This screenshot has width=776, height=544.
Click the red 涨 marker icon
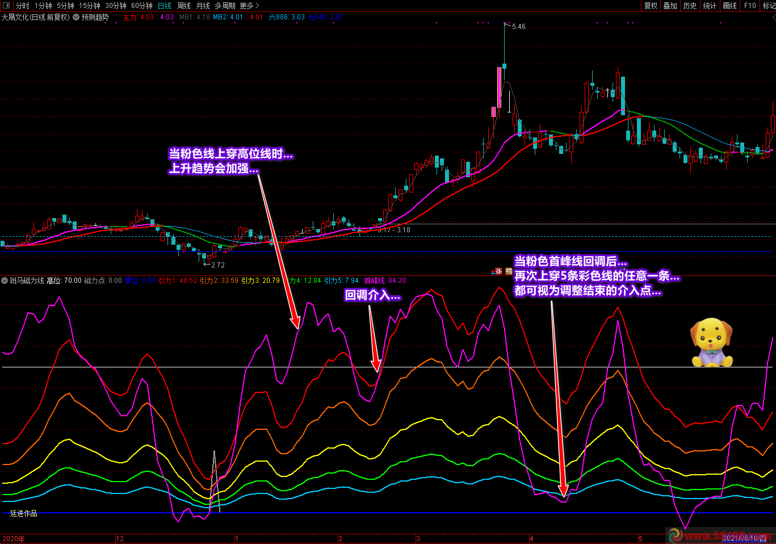click(x=498, y=271)
